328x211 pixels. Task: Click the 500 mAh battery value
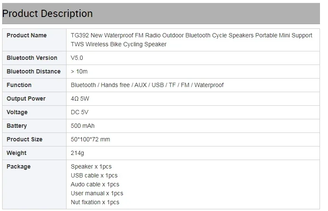[x=83, y=126]
